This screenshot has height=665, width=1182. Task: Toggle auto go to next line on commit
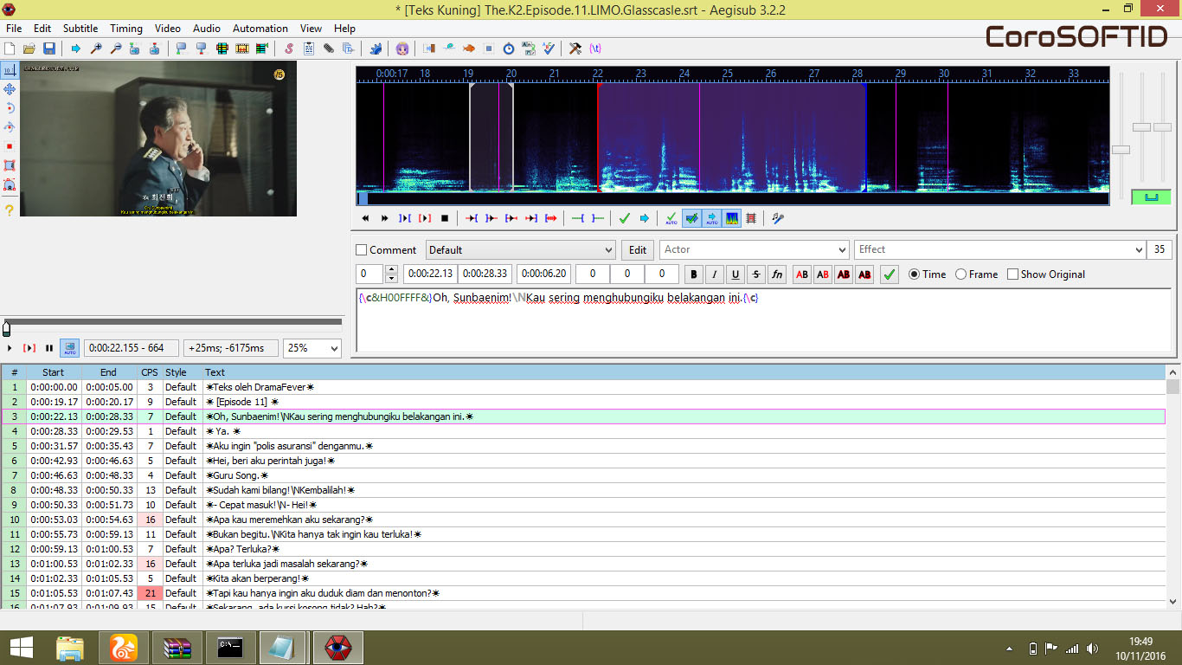click(691, 218)
